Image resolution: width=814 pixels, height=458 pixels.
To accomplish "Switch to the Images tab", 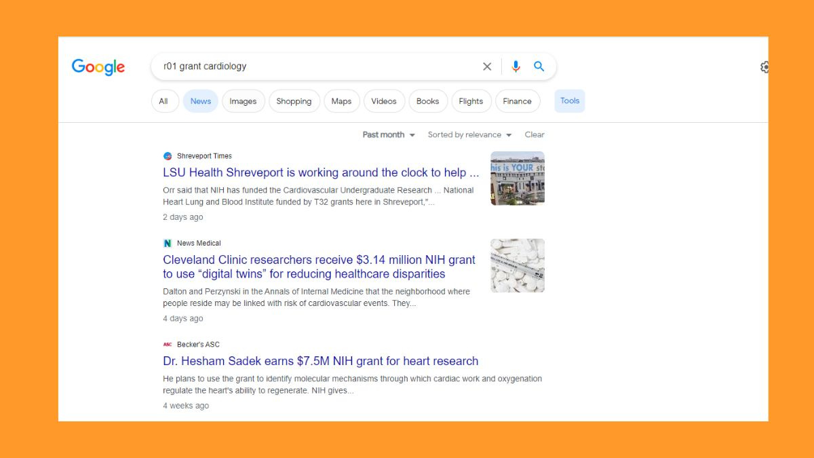I will click(x=243, y=101).
